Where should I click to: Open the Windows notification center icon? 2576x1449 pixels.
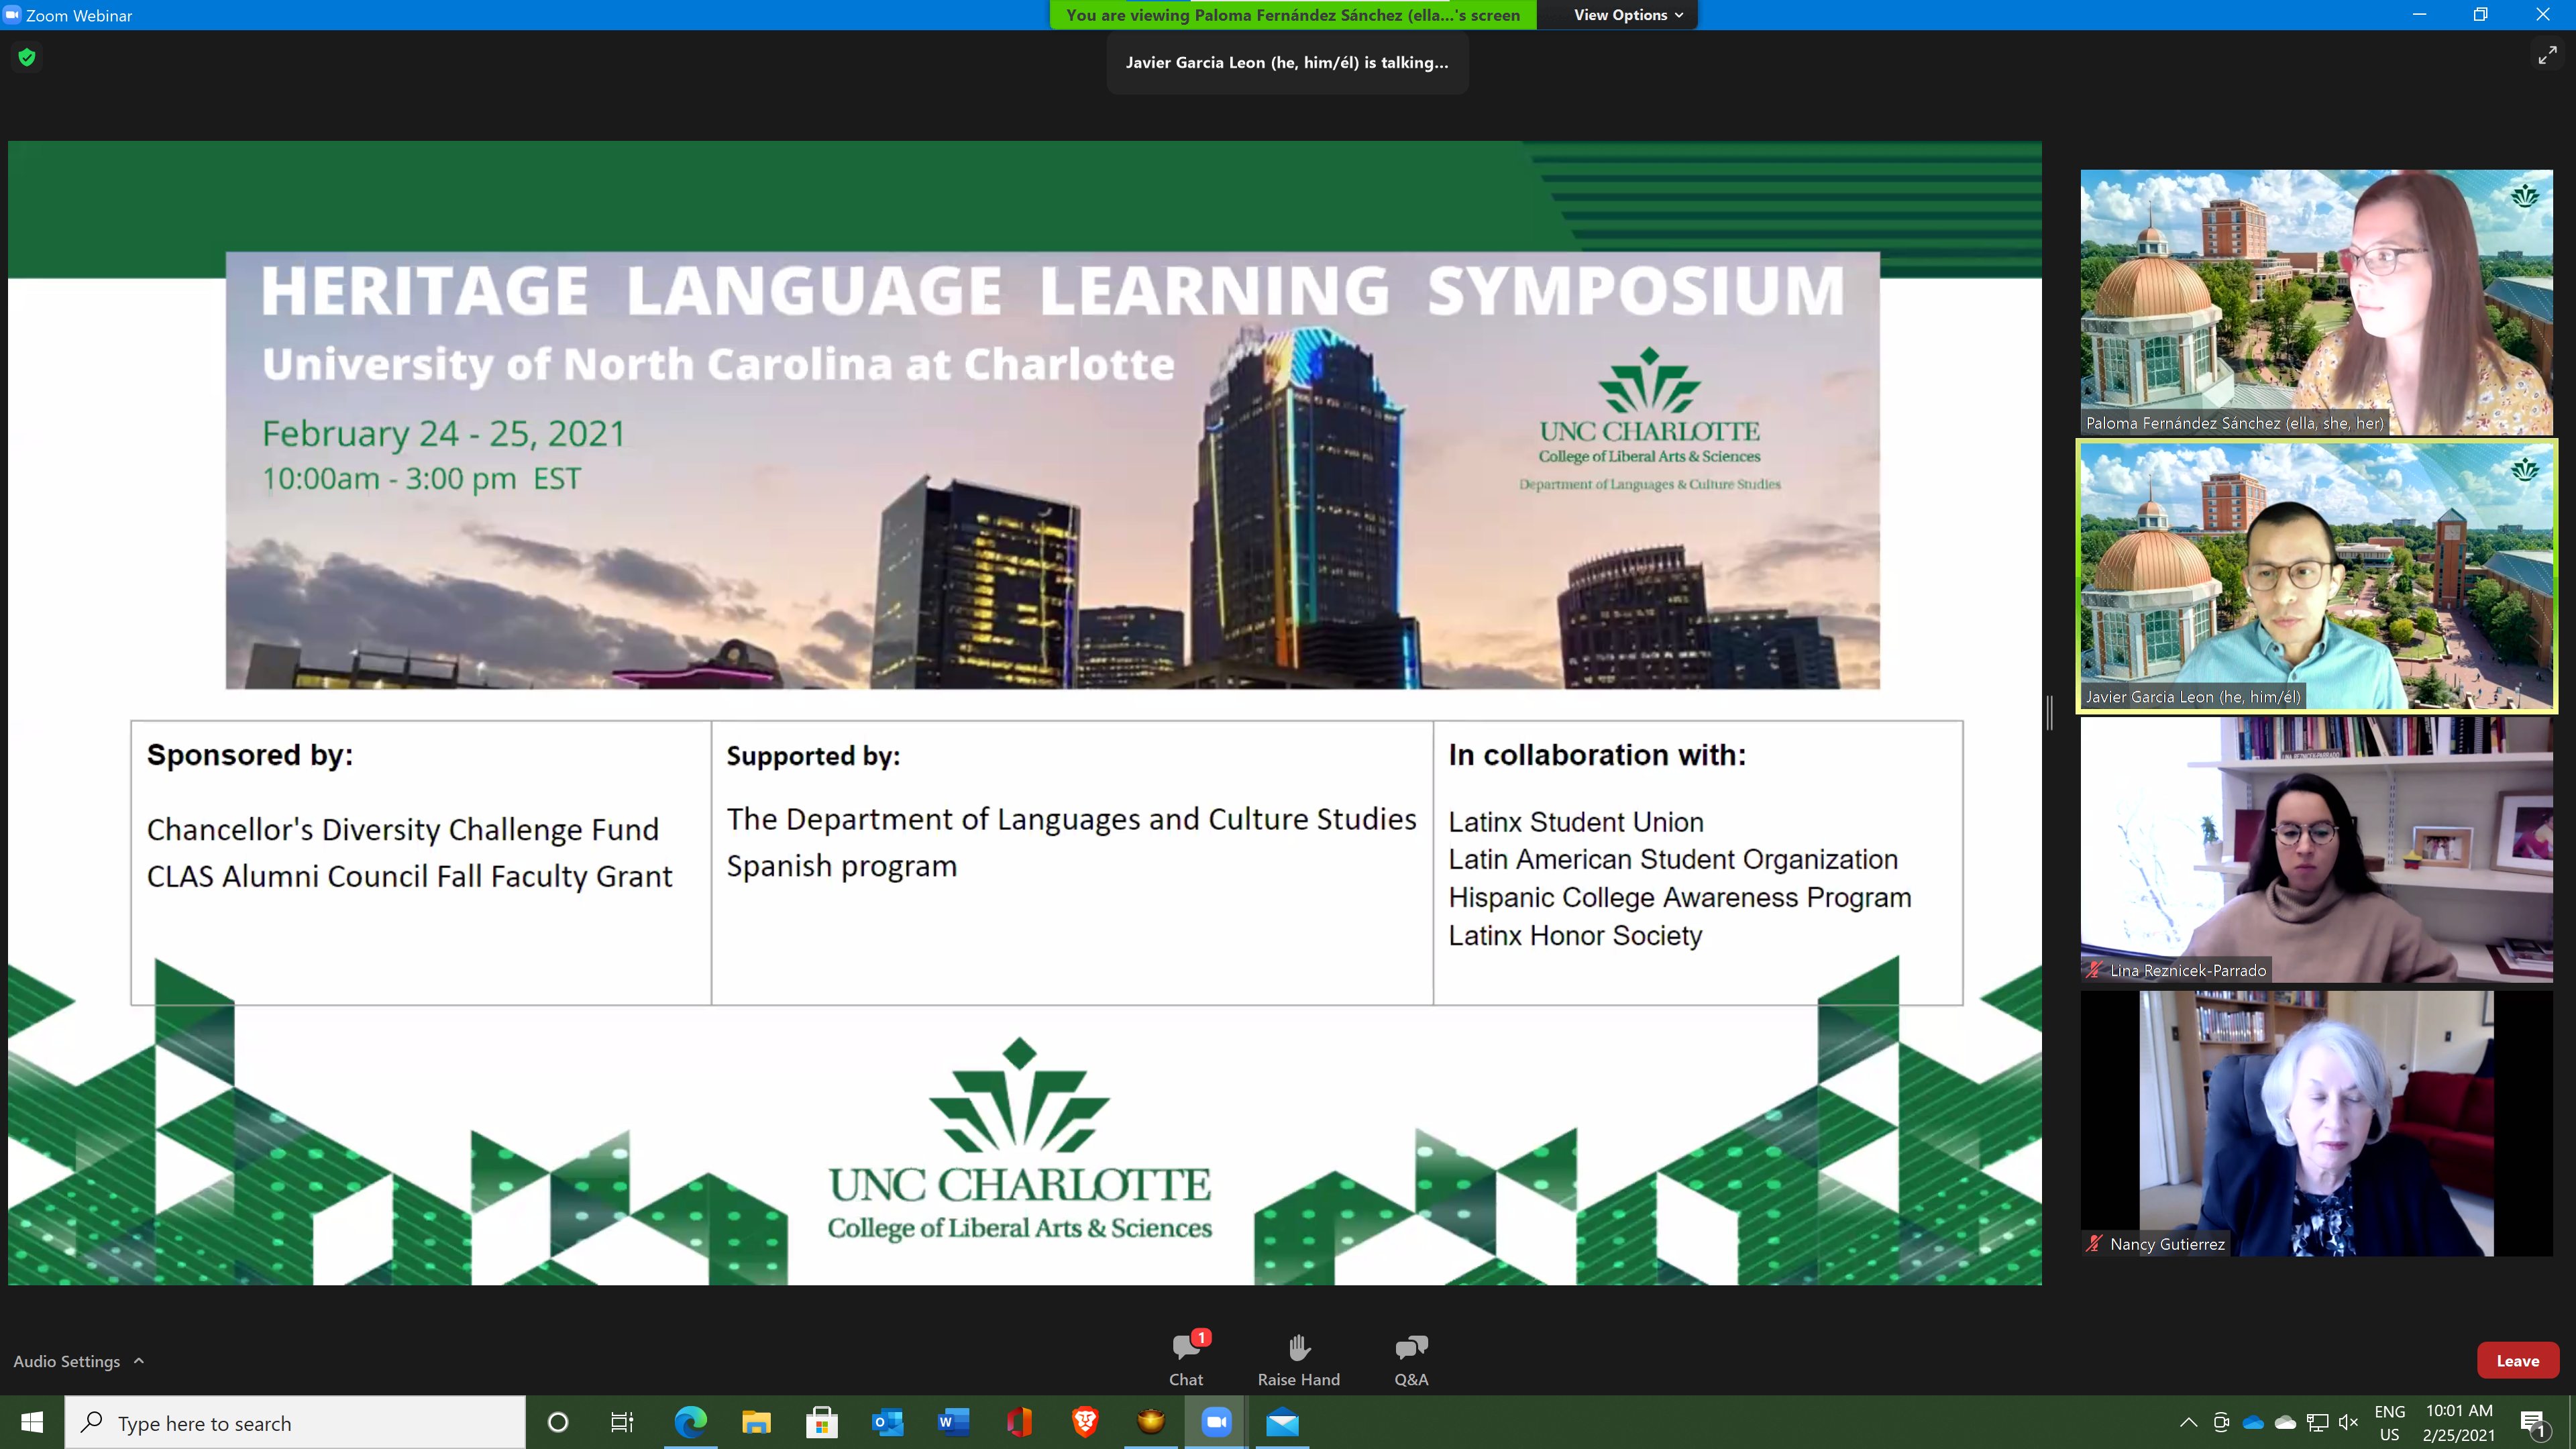[x=2532, y=1422]
